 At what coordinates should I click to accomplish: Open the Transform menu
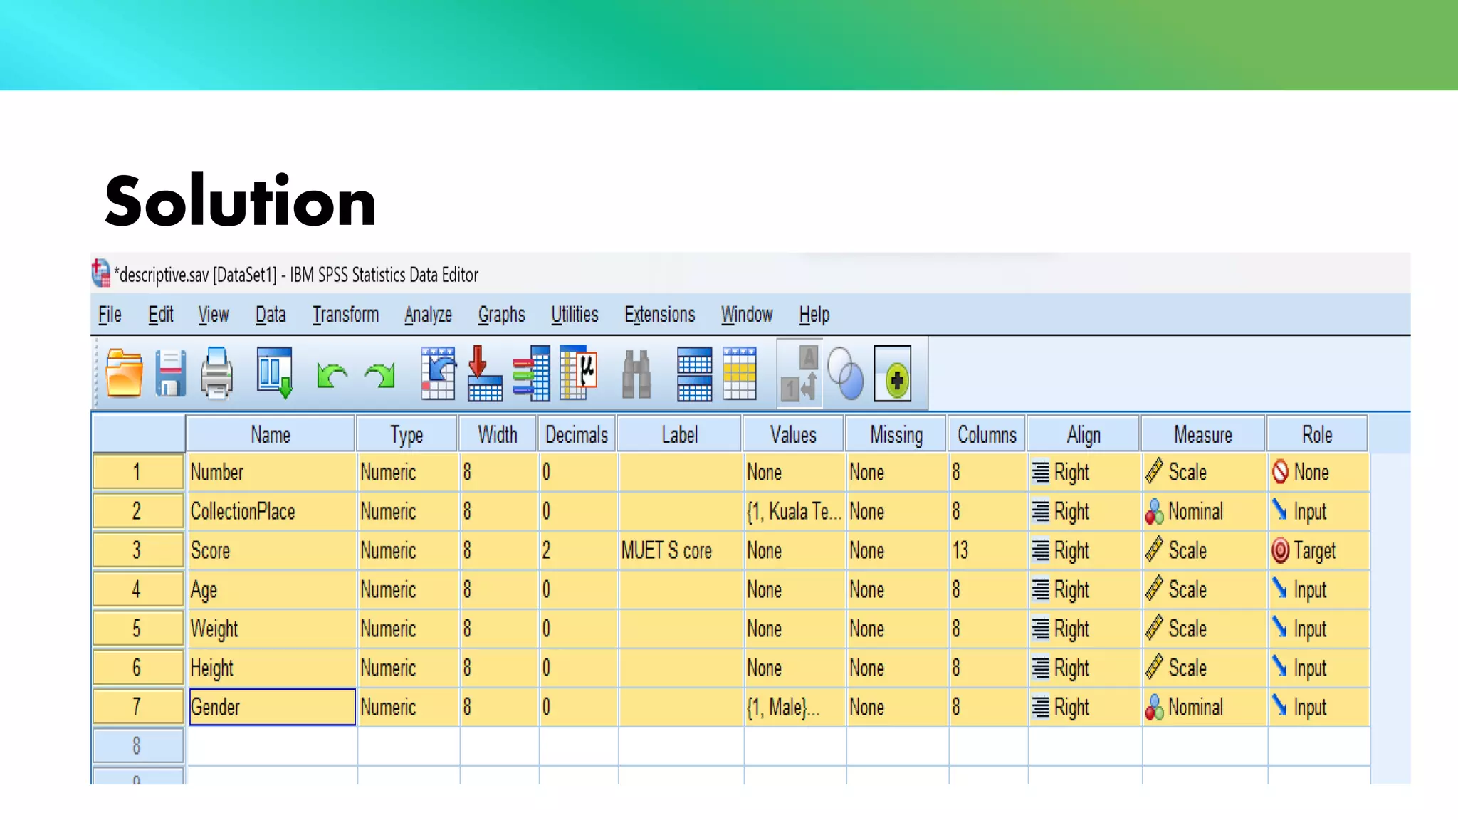click(345, 315)
